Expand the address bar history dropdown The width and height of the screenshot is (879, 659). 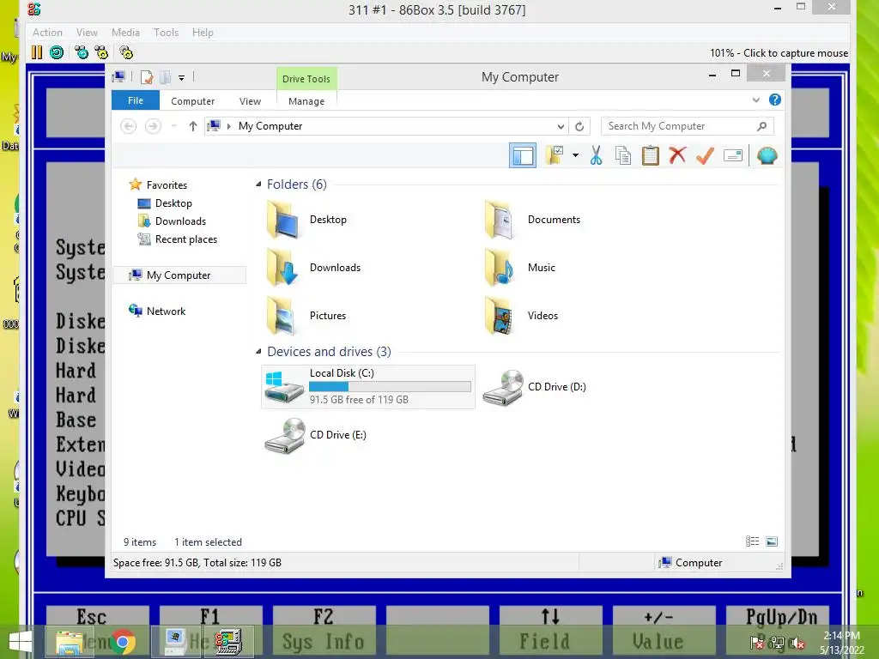point(561,126)
